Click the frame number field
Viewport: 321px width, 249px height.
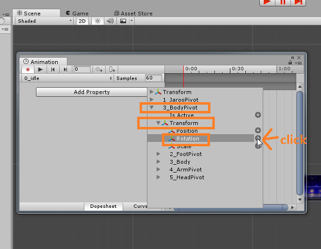point(82,69)
